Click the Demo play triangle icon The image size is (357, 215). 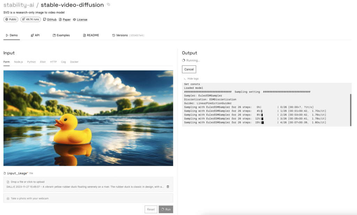point(7,35)
